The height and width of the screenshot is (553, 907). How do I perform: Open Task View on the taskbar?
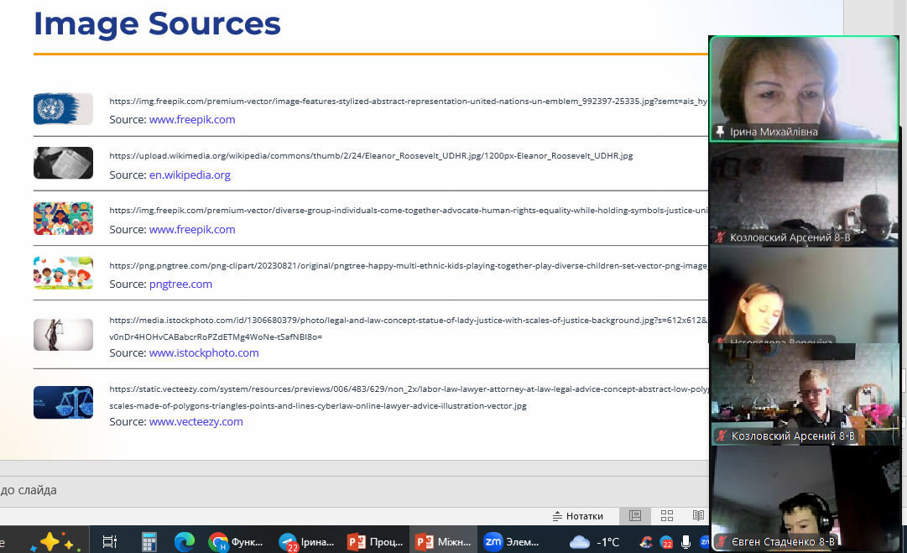pyautogui.click(x=109, y=542)
